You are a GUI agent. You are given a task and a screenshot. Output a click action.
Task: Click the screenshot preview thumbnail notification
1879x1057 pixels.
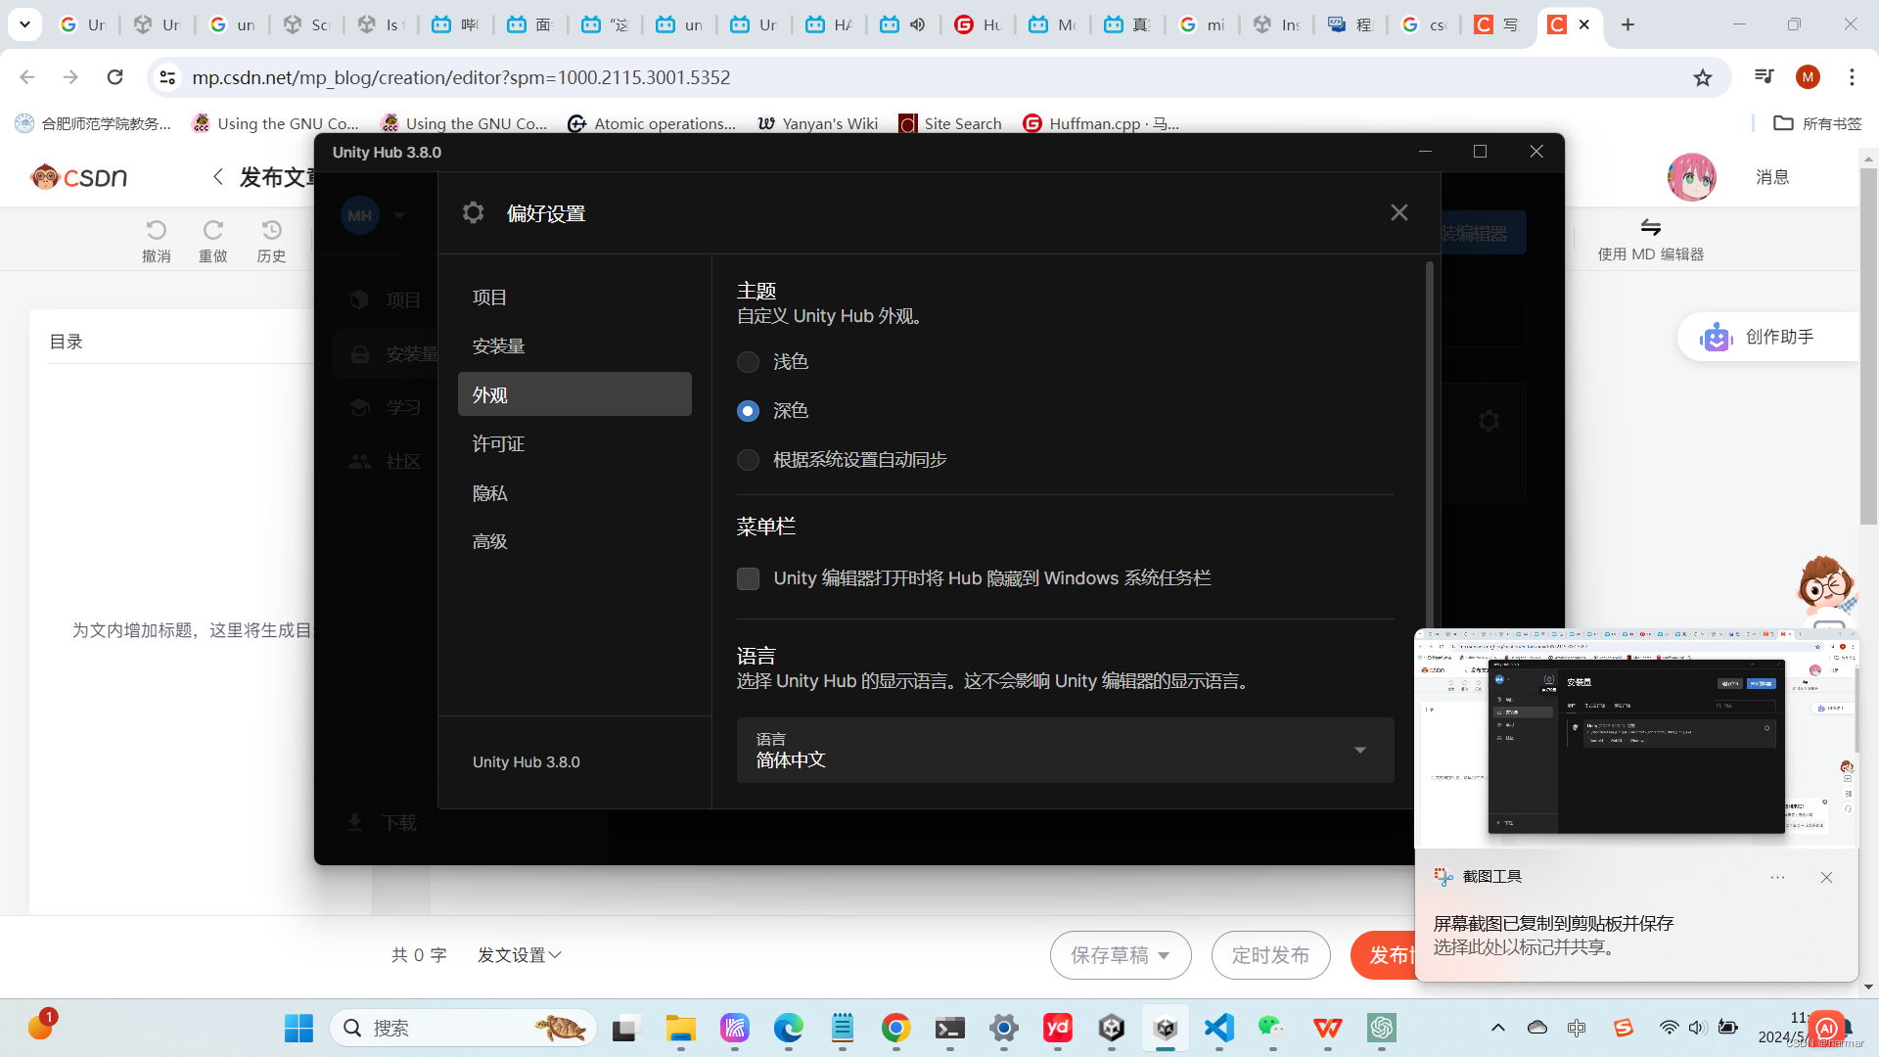click(1636, 738)
